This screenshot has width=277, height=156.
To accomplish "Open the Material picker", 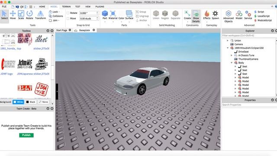I will point(113,15).
